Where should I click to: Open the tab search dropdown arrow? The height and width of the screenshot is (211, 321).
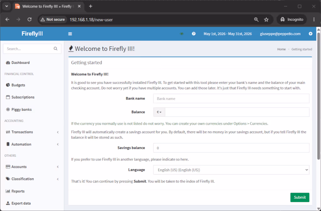click(7, 6)
